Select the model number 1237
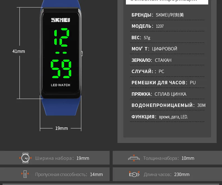The width and height of the screenshot is (222, 185). click(x=160, y=26)
